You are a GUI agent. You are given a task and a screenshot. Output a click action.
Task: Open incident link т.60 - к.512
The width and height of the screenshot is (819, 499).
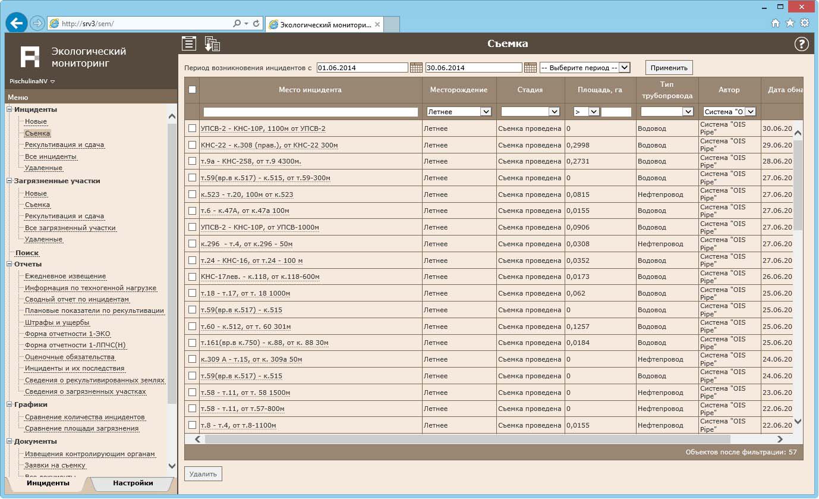click(245, 327)
